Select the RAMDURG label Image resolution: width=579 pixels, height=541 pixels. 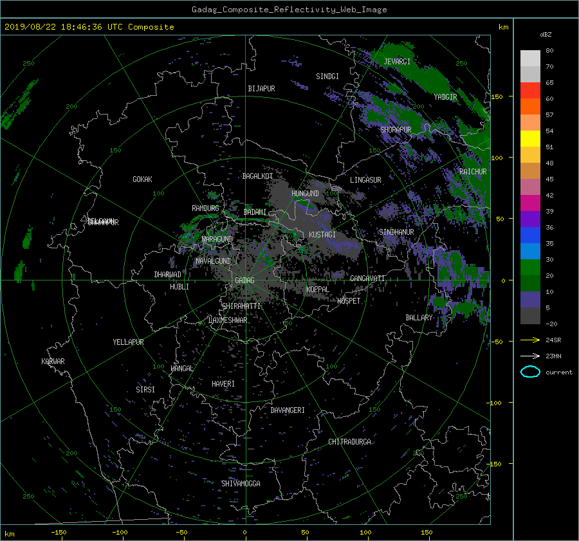pos(205,208)
